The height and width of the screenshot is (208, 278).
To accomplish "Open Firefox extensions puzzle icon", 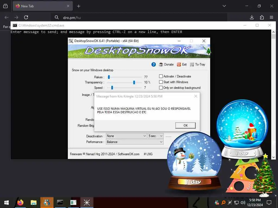I will point(262,17).
